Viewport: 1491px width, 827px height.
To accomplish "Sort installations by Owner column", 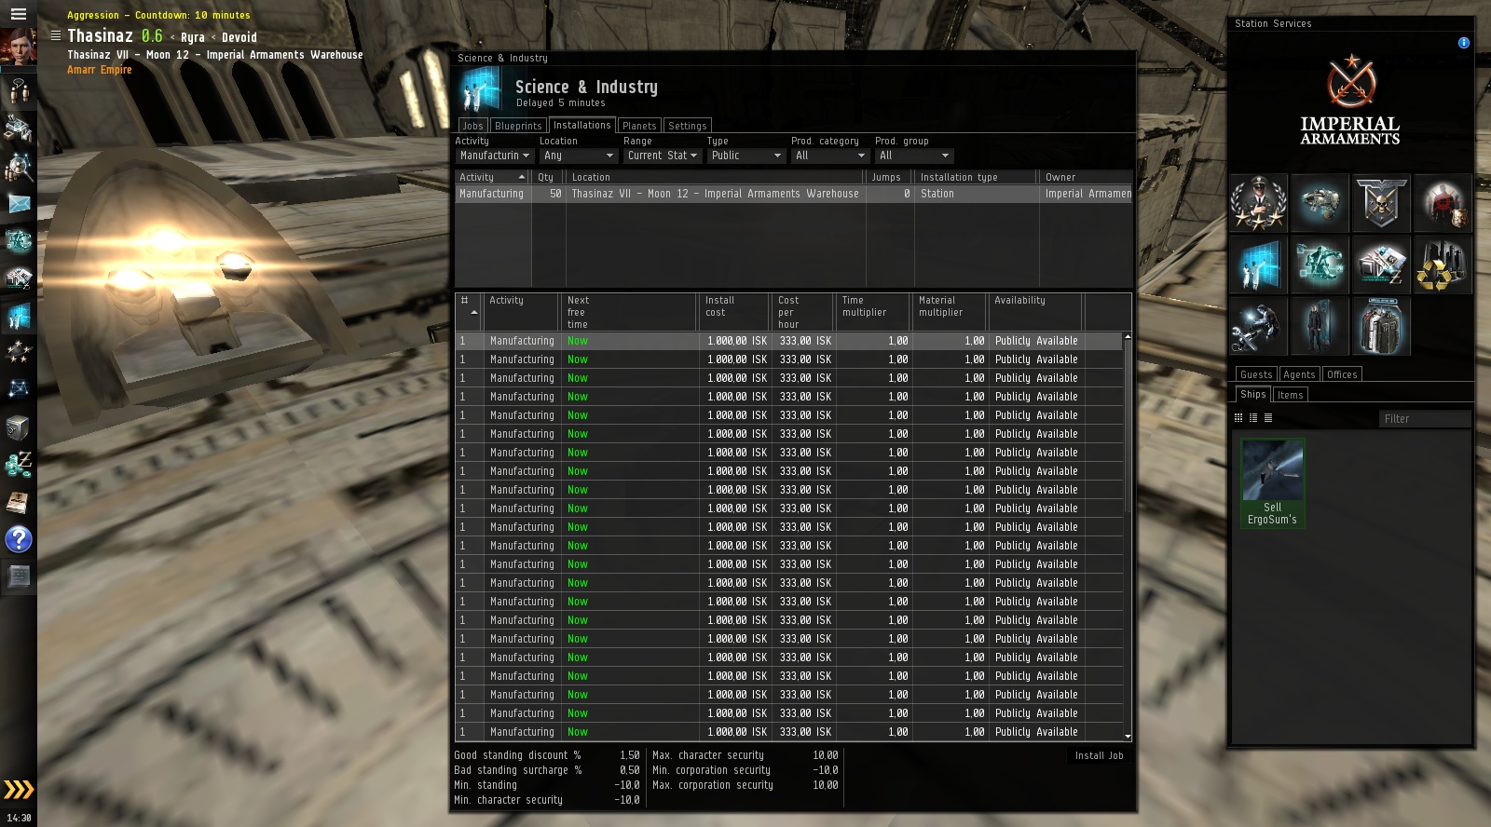I will coord(1087,177).
